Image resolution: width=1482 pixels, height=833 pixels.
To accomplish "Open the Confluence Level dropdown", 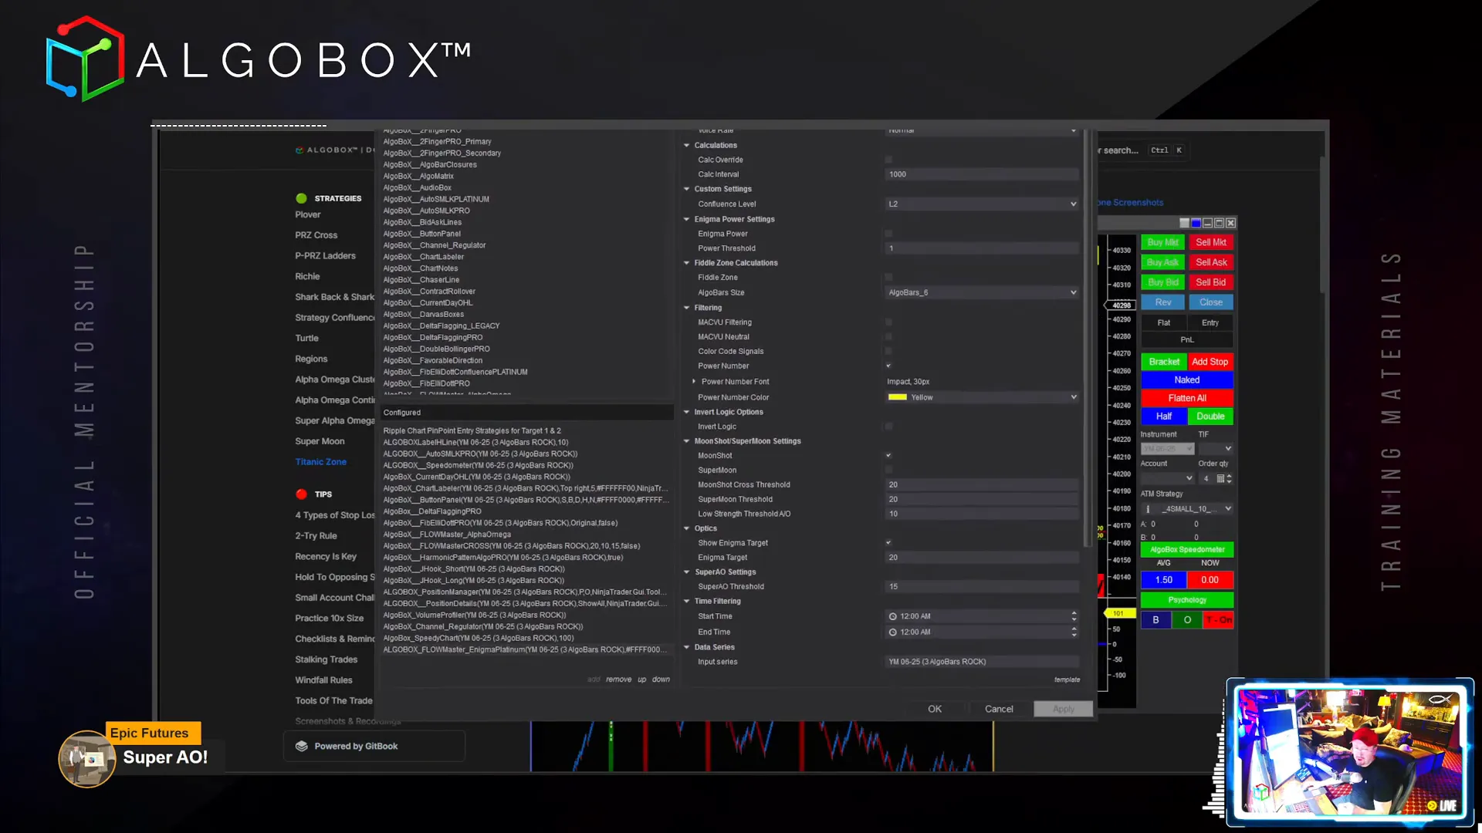I will click(982, 204).
